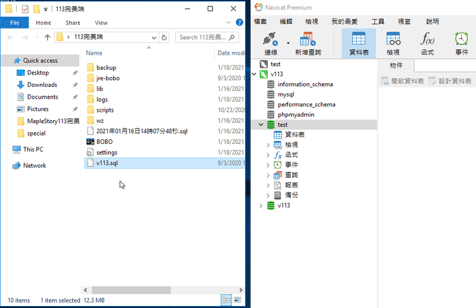Click the 查詢 query icon in tree
Image resolution: width=476 pixels, height=308 pixels.
point(277,175)
